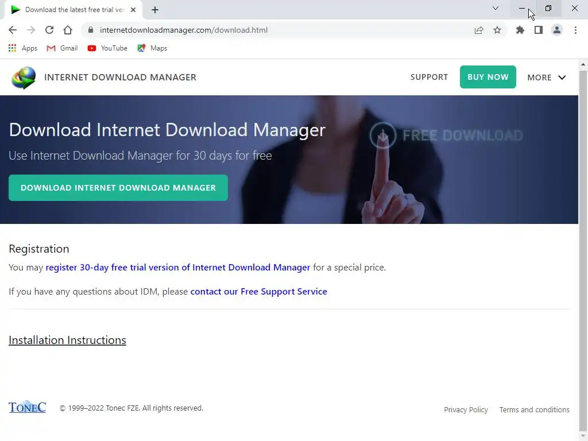The width and height of the screenshot is (588, 441).
Task: Click the FREE DOWNLOAD banner link
Action: (x=446, y=135)
